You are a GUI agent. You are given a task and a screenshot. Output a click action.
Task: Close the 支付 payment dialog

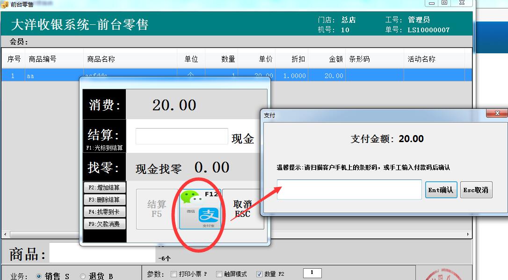click(497, 113)
